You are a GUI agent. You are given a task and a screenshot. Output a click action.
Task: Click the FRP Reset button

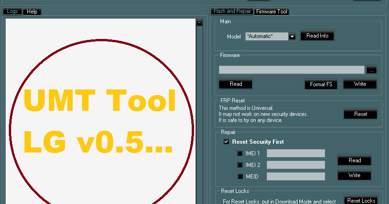(361, 114)
